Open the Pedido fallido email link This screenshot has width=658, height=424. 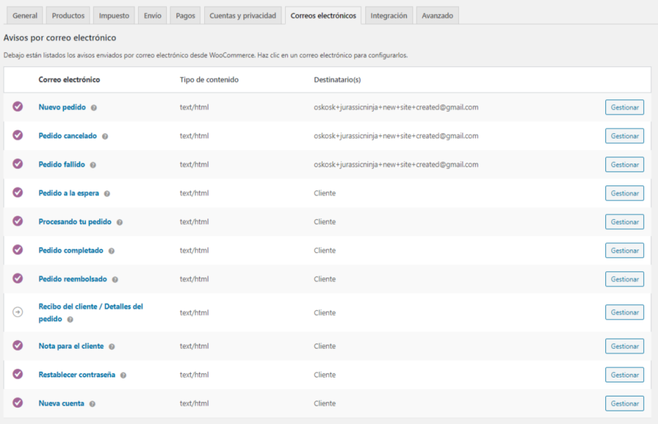(x=62, y=164)
